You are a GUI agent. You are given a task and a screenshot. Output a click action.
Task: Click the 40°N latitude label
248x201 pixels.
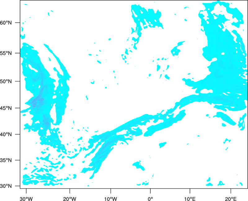point(6,134)
